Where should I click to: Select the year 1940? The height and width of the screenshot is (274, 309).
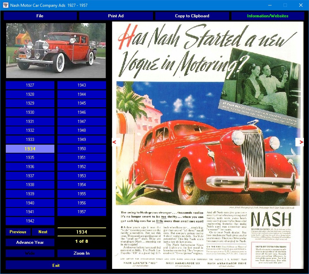[30, 203]
